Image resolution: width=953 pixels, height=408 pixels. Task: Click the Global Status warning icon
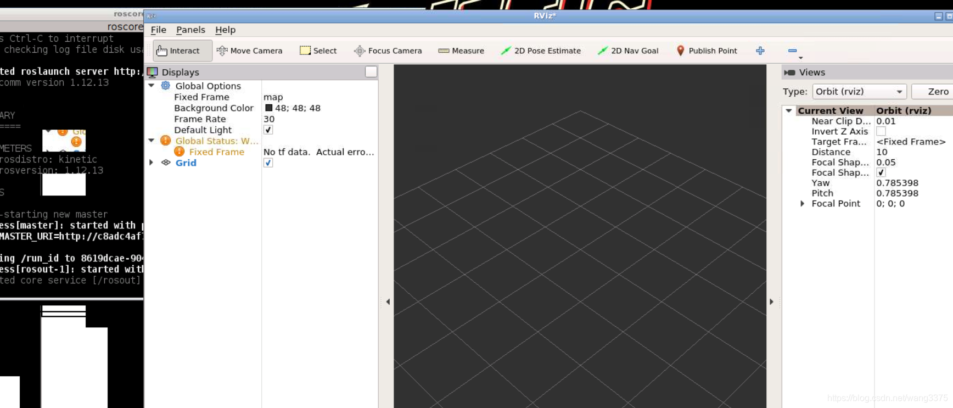pos(165,141)
